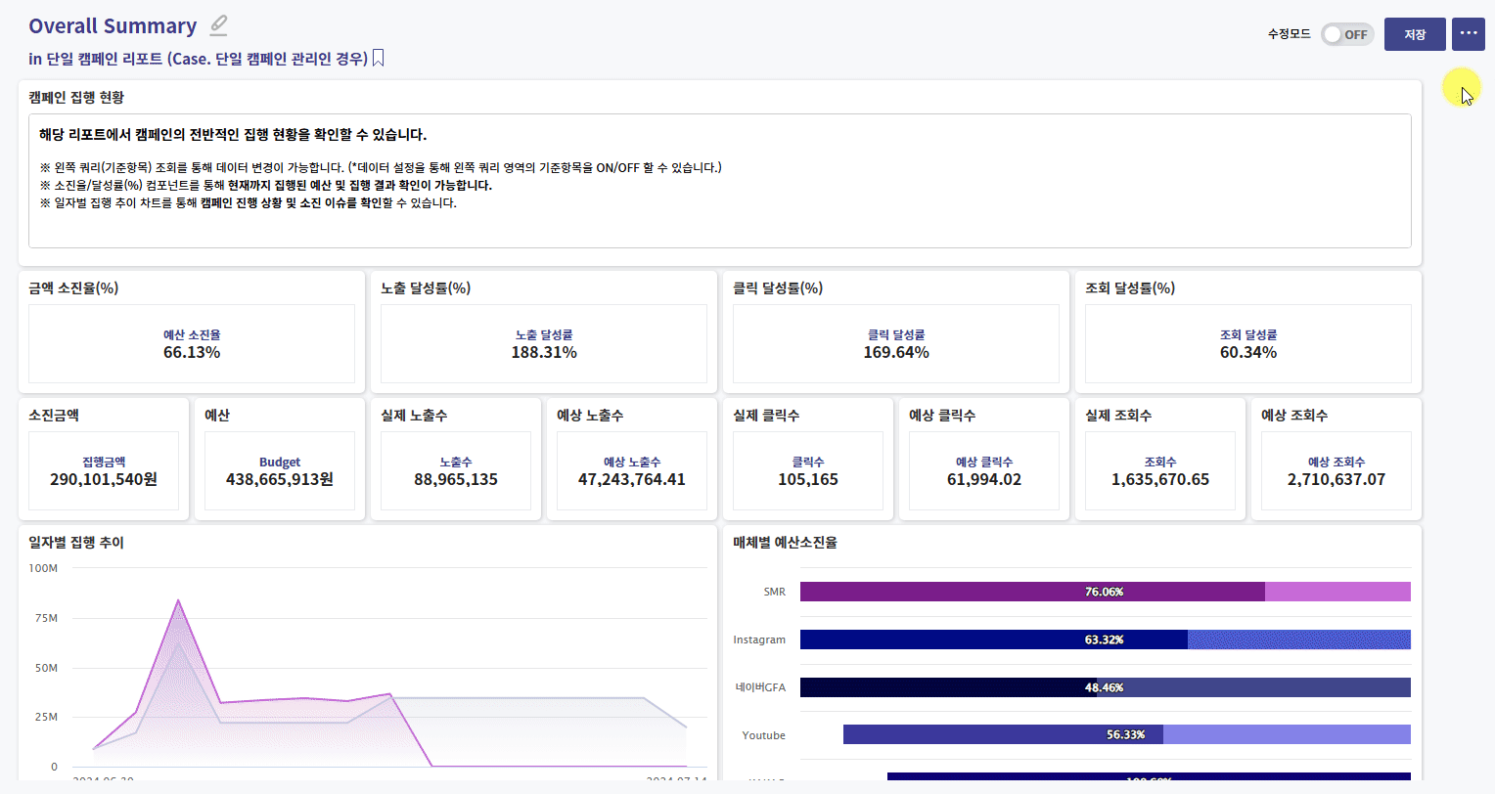Click the 클릭 달성률 value 169.64%
This screenshot has height=794, width=1495.
coord(896,352)
